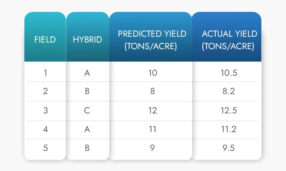Click actual yield value 12.5
Viewport: 286px width, 171px height.
click(x=228, y=110)
